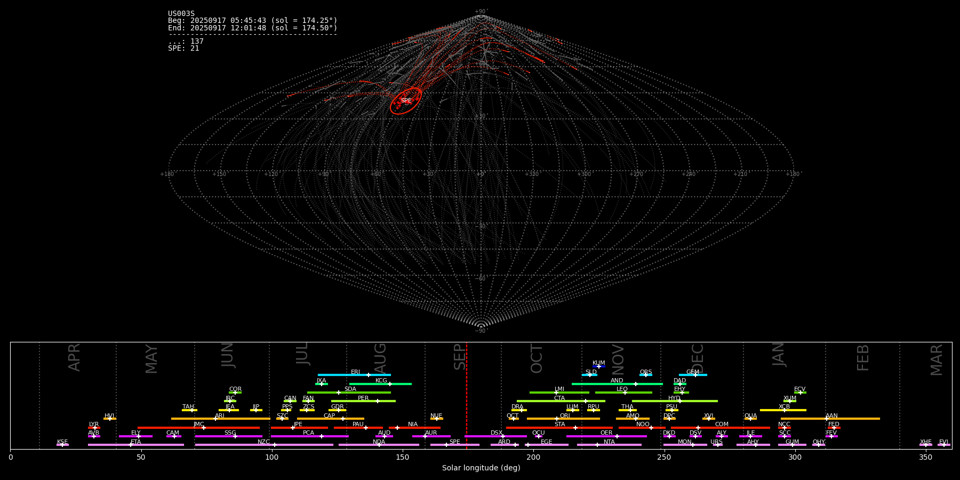This screenshot has width=960, height=480.
Task: Click the NTA shower activity bar
Action: point(609,445)
